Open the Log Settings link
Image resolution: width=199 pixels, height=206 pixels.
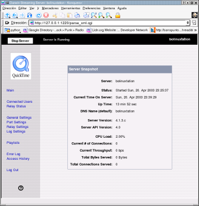click(16, 132)
